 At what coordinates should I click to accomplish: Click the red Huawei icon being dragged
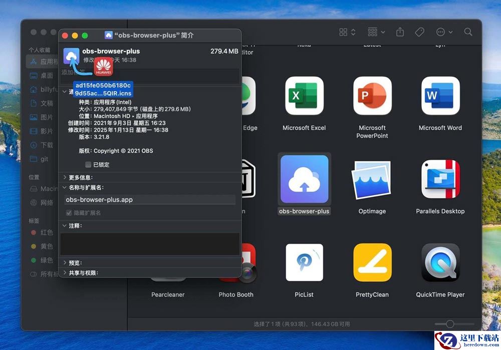[103, 67]
